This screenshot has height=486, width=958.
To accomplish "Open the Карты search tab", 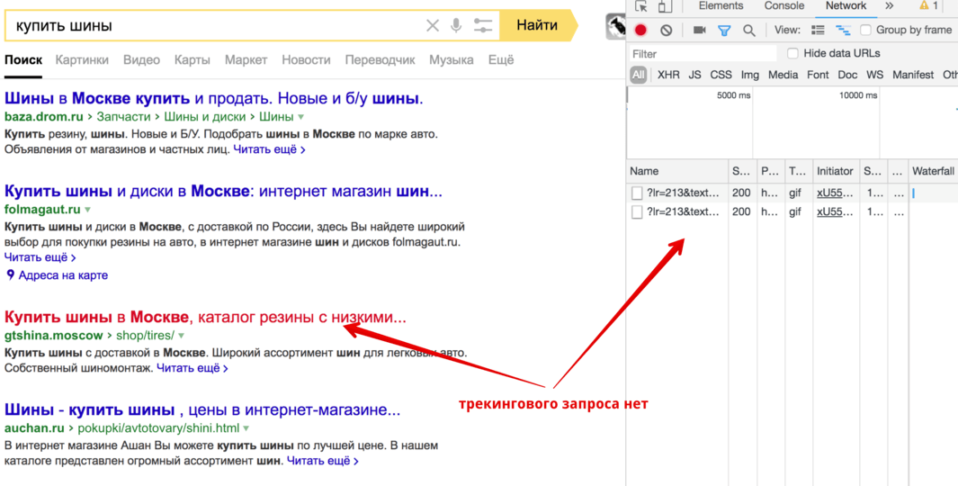I will (x=192, y=60).
